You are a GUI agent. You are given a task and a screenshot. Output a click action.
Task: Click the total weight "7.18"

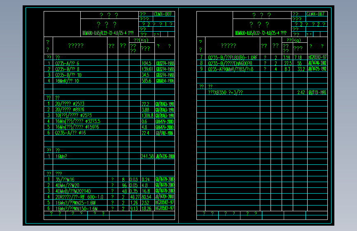point(298,58)
